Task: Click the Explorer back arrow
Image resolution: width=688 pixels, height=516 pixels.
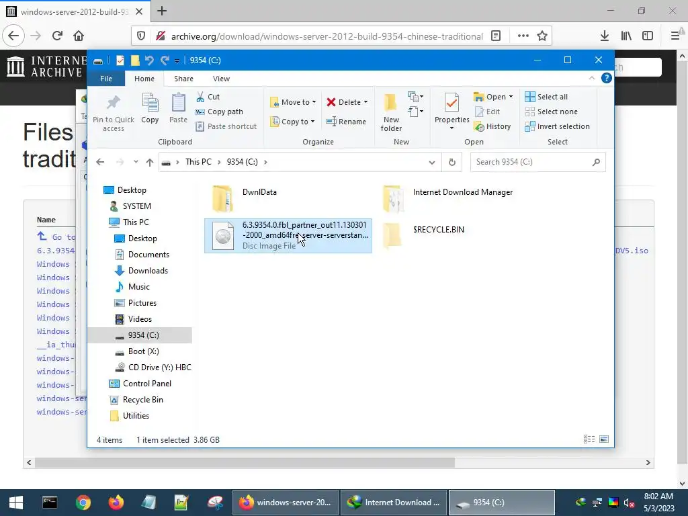Action: click(x=100, y=162)
